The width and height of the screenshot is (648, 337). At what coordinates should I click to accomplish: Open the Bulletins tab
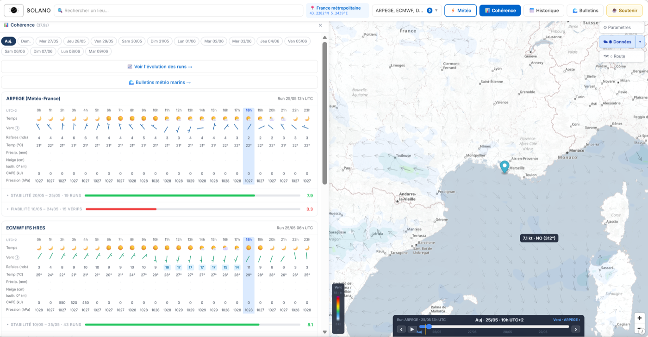[585, 11]
